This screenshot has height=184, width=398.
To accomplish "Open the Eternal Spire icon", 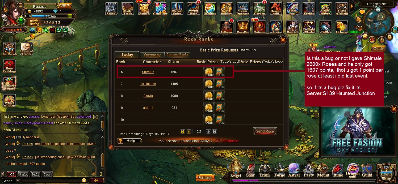I will coord(177,8).
